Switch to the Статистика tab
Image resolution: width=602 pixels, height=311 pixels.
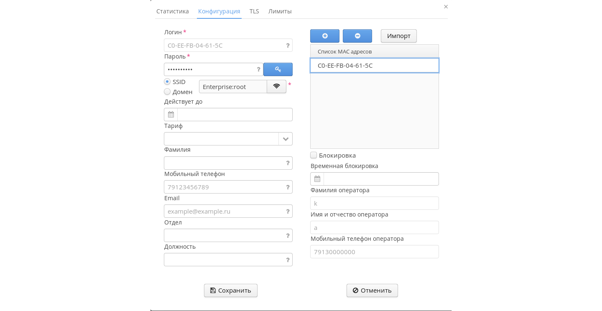[x=173, y=11]
